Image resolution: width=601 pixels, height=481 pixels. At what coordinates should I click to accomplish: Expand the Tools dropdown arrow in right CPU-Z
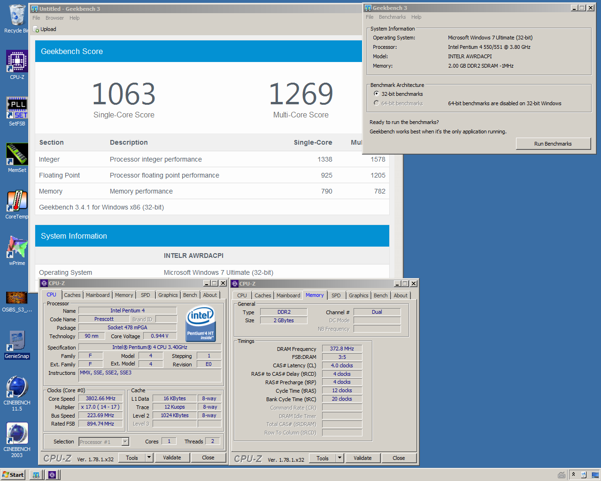click(339, 458)
